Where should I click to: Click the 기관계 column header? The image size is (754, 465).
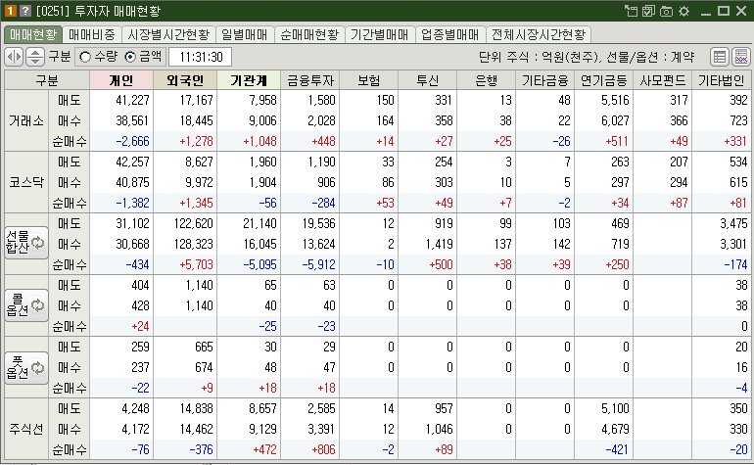pos(249,80)
